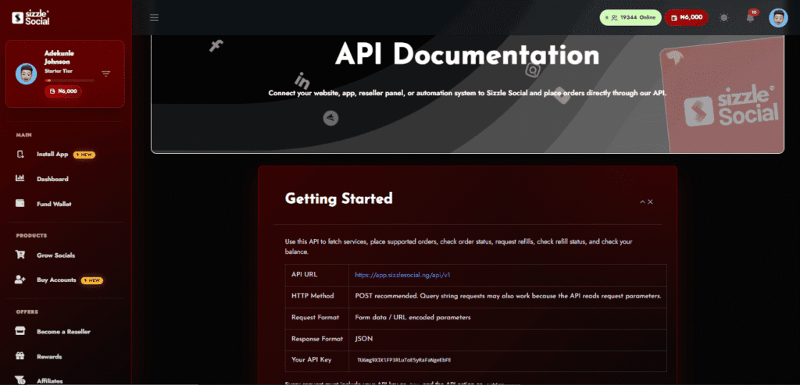Click the Form data / URL encoded parameters value

tap(412, 317)
